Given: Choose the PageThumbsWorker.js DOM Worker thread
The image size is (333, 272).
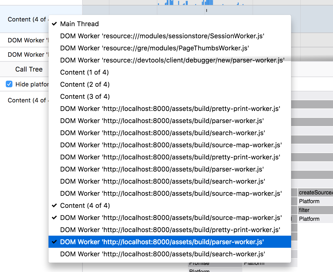Looking at the screenshot, I should point(154,48).
